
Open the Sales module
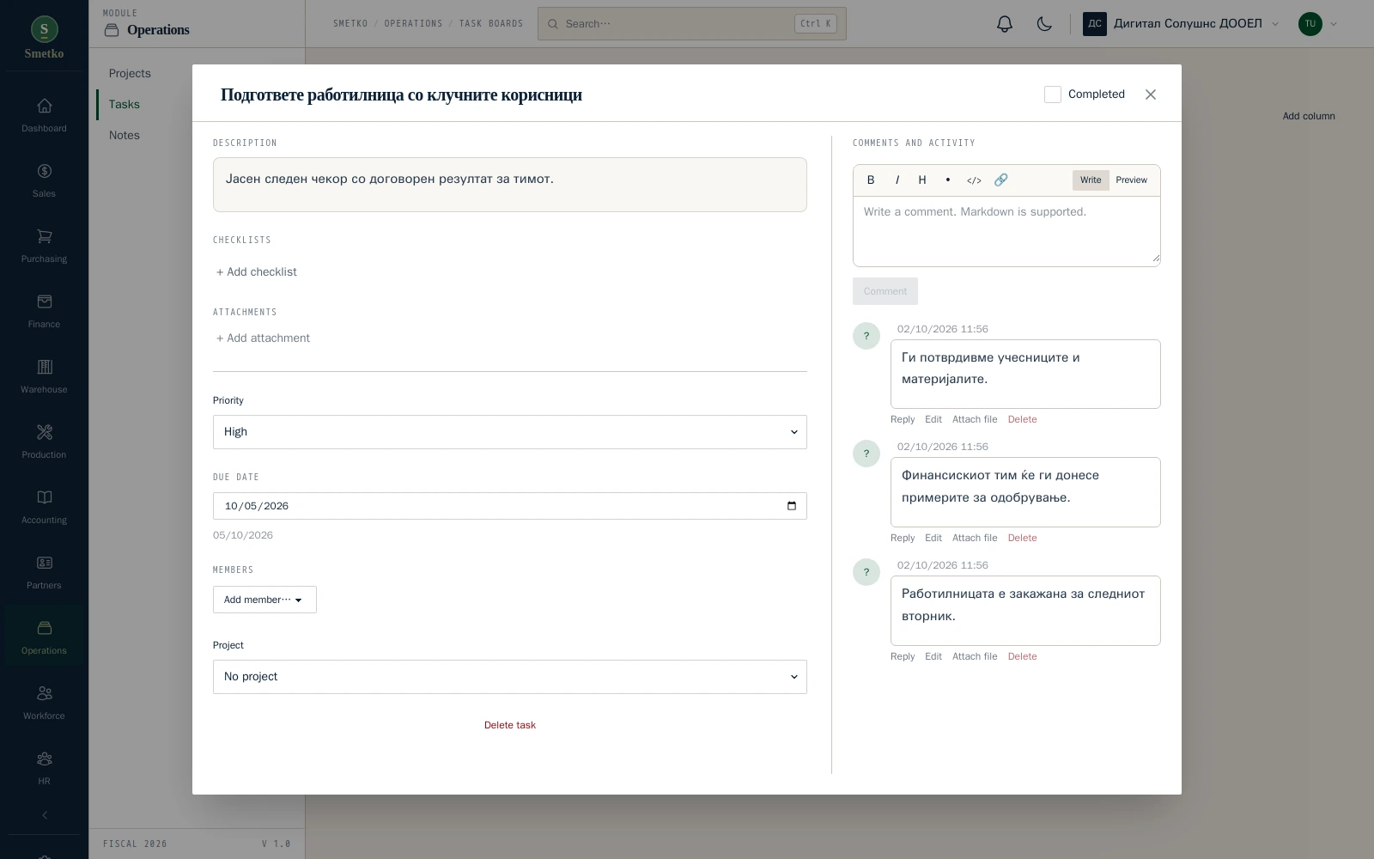[x=44, y=180]
